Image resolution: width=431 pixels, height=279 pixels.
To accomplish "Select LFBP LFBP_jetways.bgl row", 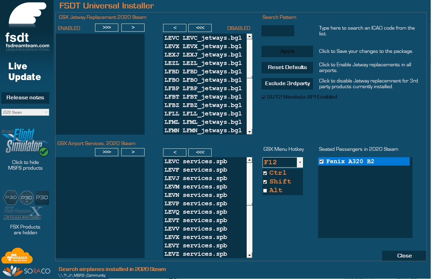I will [205, 88].
